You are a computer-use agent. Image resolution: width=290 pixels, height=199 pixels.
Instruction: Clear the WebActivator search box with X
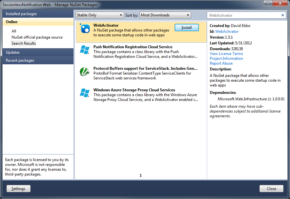(x=283, y=15)
